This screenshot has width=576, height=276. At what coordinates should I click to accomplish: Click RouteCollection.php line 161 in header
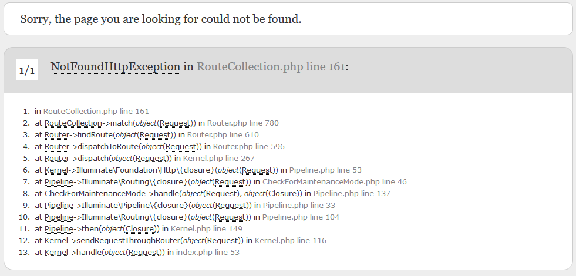271,66
